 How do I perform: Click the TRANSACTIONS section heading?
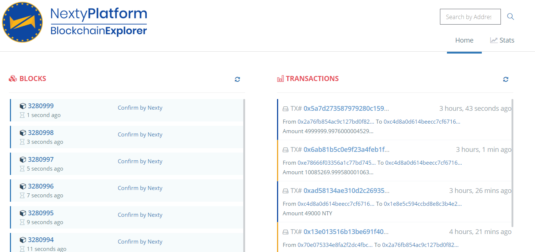coord(312,78)
